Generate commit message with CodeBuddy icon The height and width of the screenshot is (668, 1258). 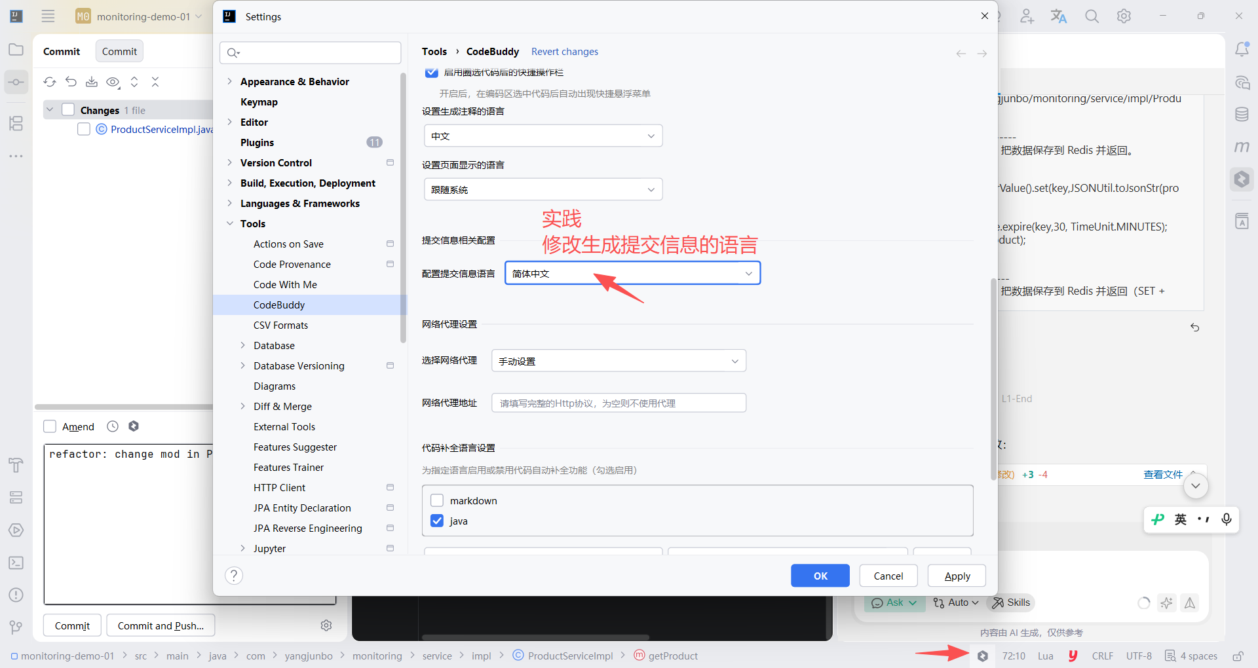[134, 426]
